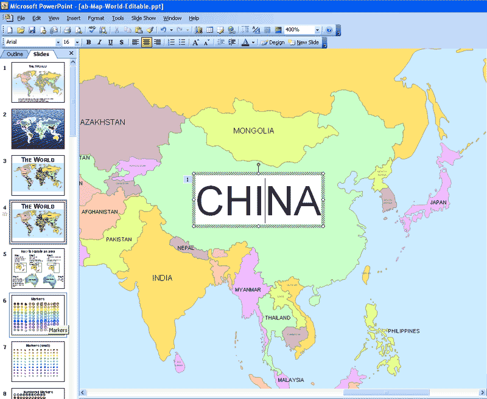Open the Print Preview tool
This screenshot has width=487, height=399.
click(x=77, y=29)
